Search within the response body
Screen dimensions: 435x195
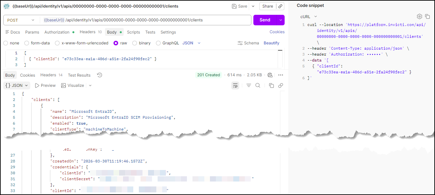tap(258, 85)
